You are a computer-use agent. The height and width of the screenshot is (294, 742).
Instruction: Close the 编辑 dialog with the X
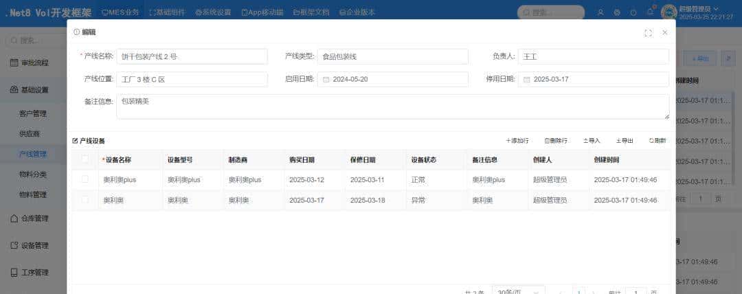665,33
